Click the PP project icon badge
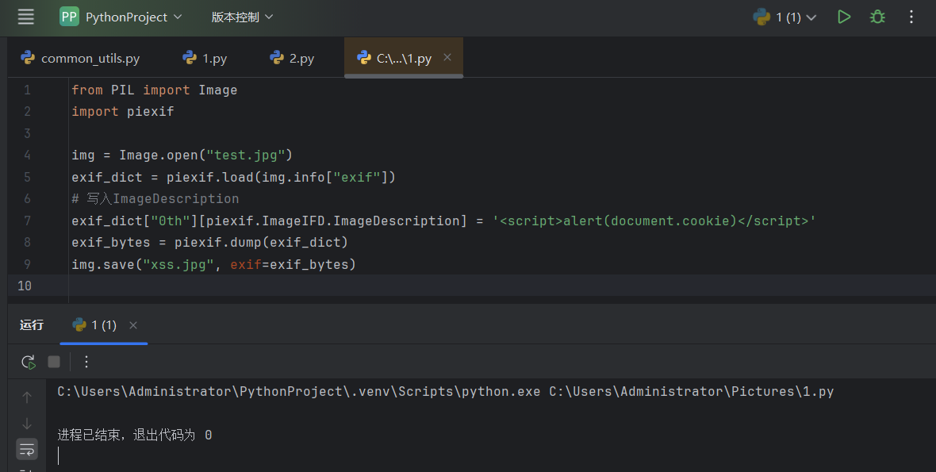The height and width of the screenshot is (472, 936). [69, 17]
